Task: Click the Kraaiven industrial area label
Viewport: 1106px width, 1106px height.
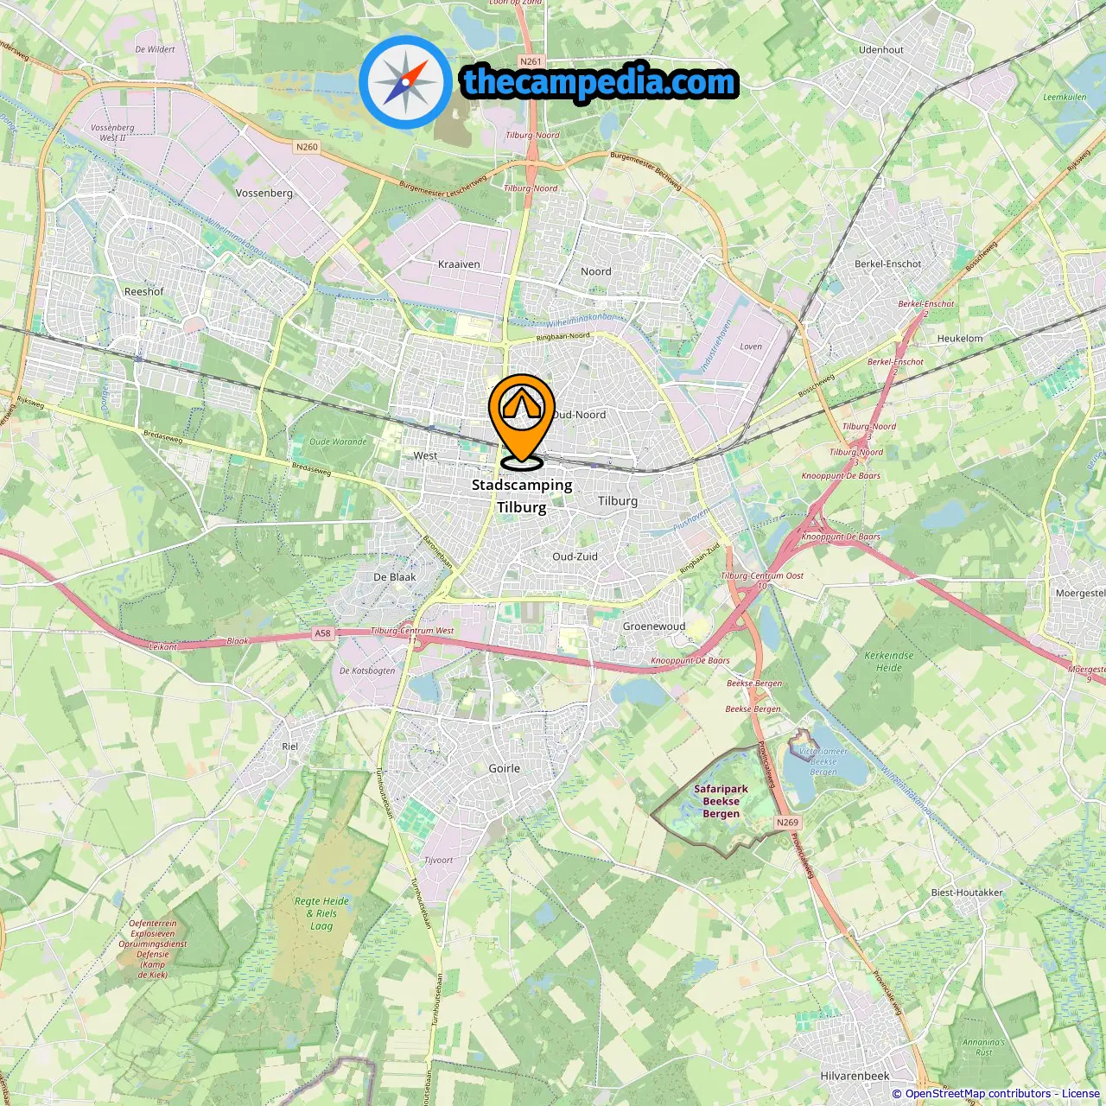Action: (459, 264)
